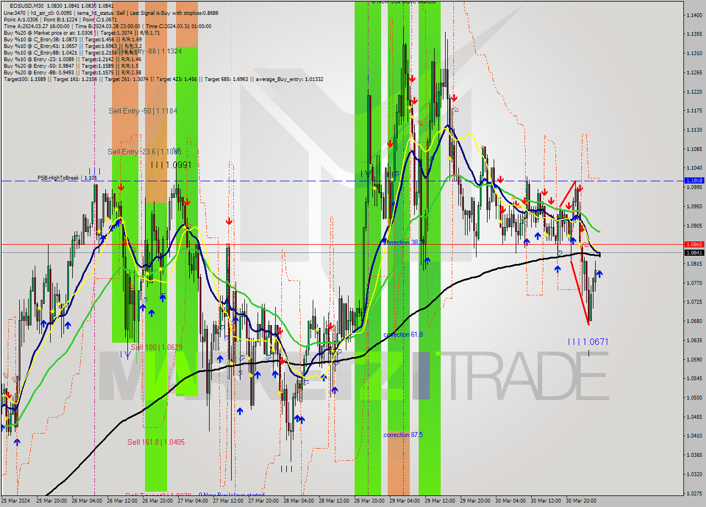Click '28 Mar 04:00' on the time axis

click(x=299, y=501)
